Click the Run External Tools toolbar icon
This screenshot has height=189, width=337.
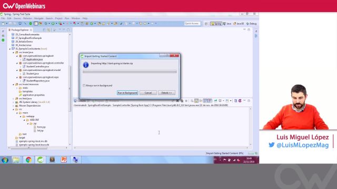pyautogui.click(x=61, y=24)
